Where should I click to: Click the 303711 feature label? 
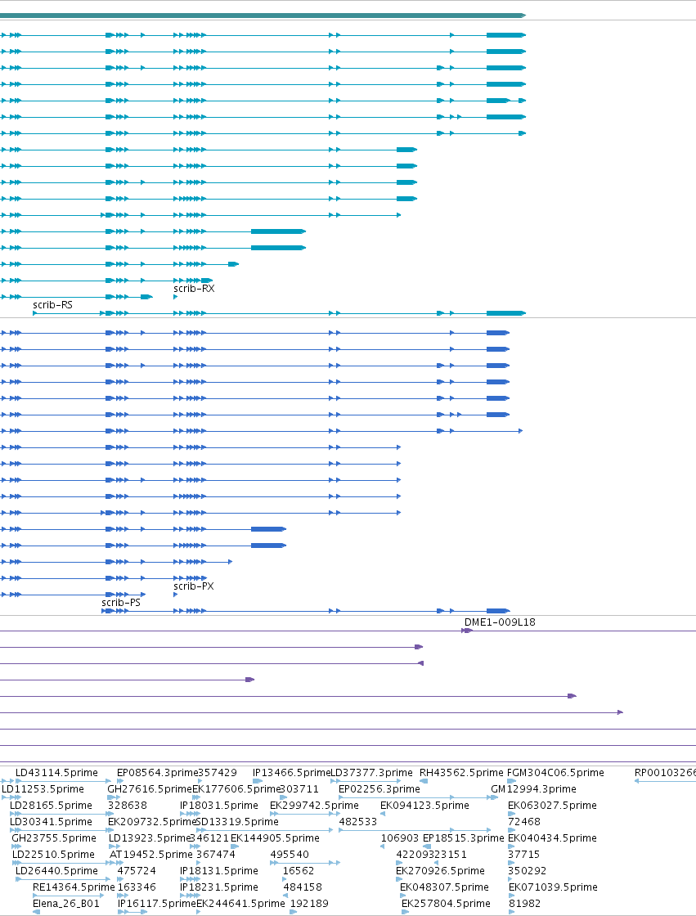click(300, 789)
